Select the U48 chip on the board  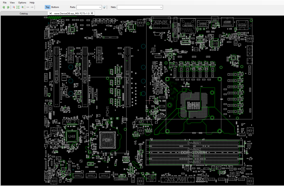pos(71,136)
